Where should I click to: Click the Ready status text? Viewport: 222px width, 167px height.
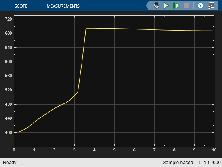click(x=10, y=163)
